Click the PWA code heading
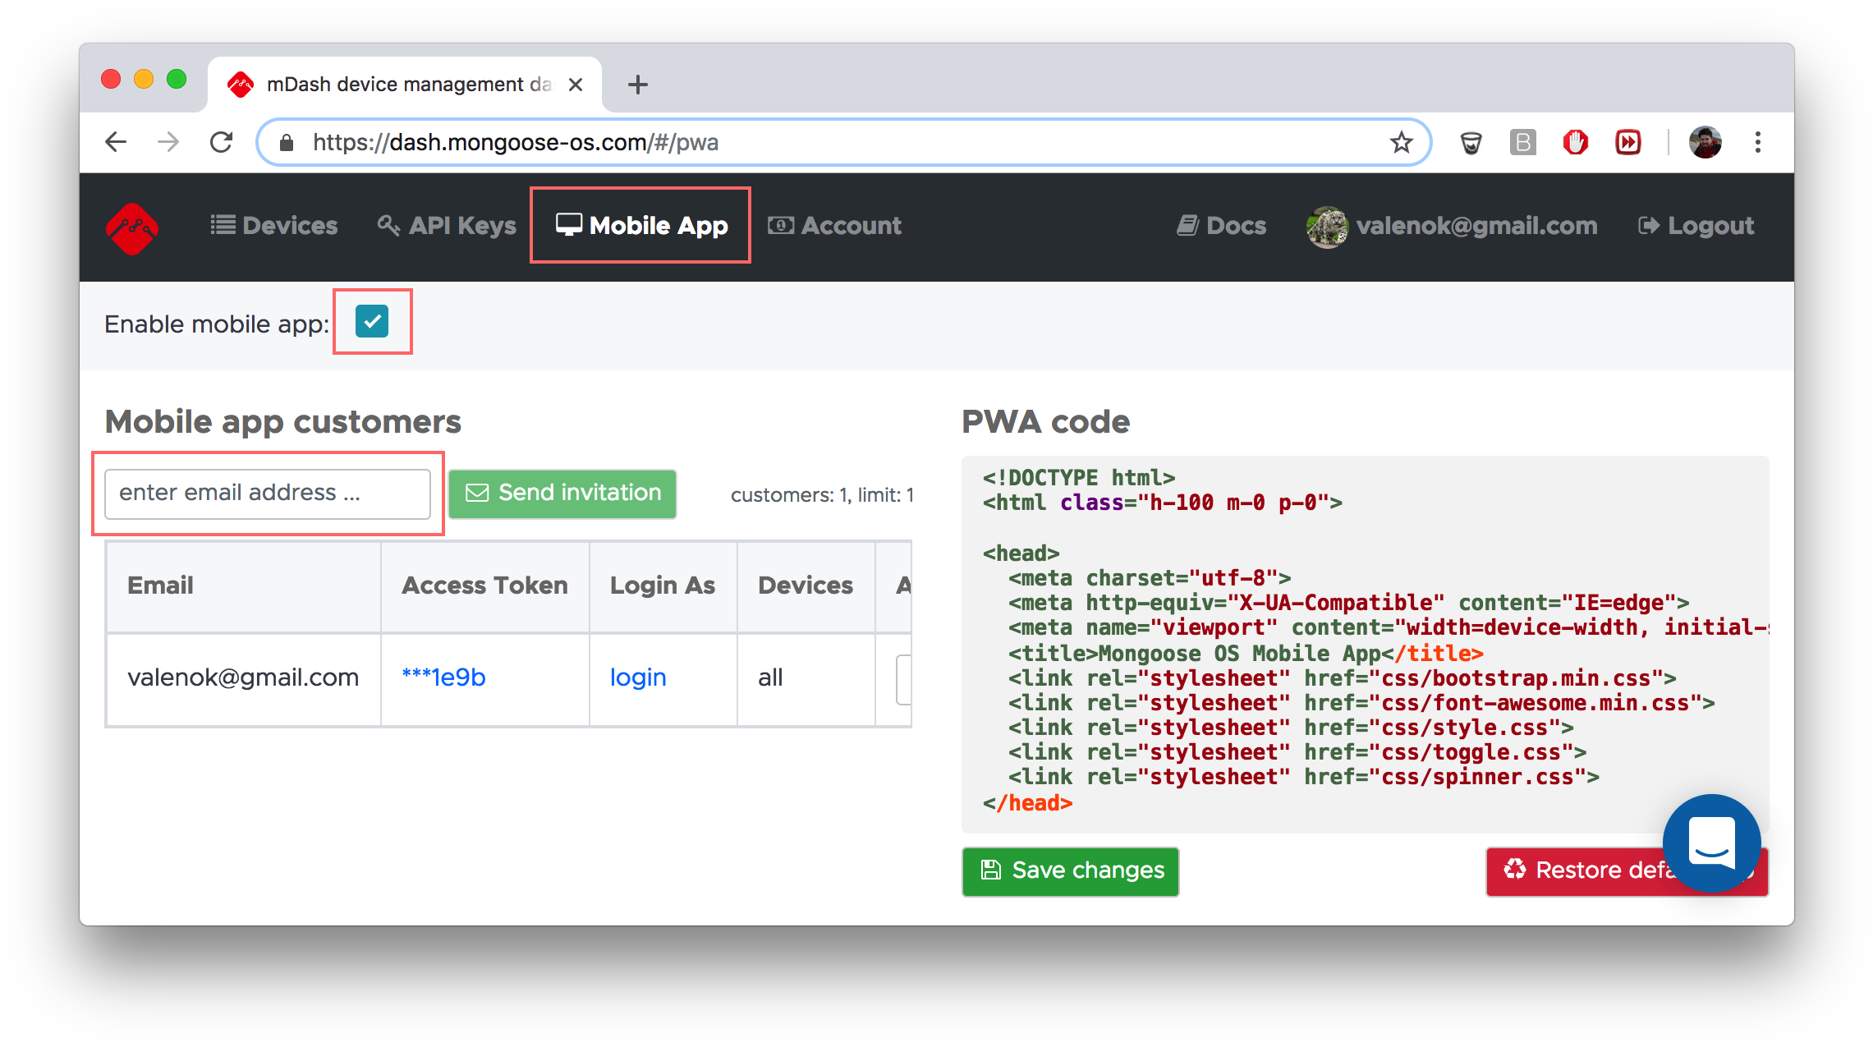The image size is (1873, 1047). click(1046, 422)
